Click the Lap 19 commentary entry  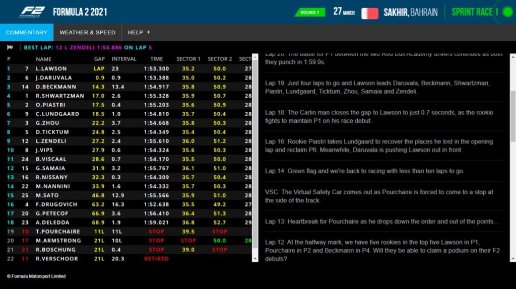click(x=377, y=87)
